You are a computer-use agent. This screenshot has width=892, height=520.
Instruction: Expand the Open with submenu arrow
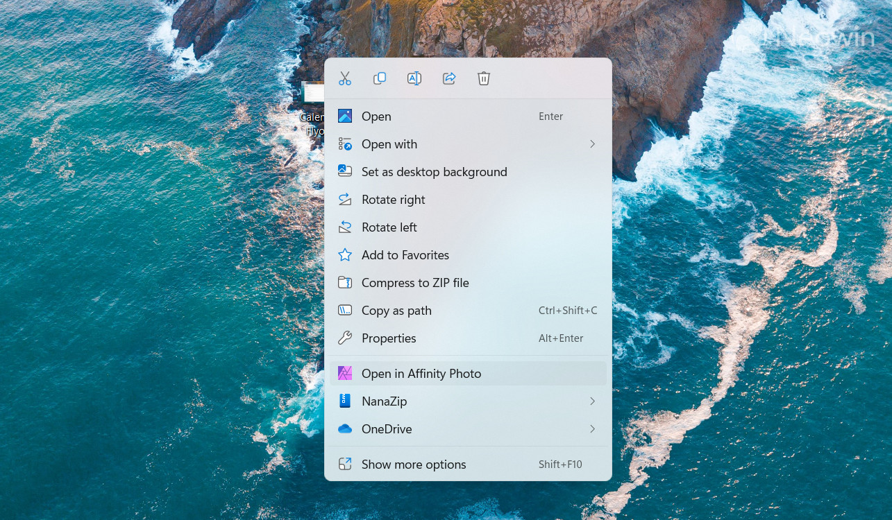[592, 144]
